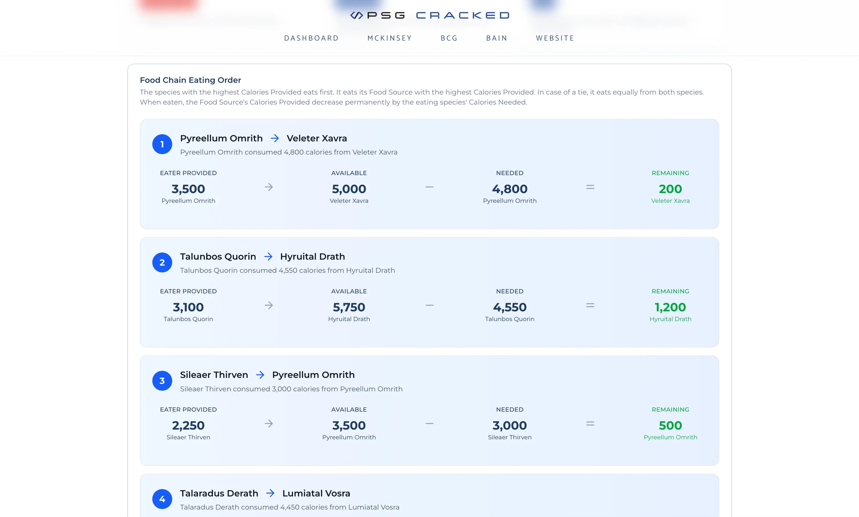Open the BCG navigation link

[x=449, y=38]
